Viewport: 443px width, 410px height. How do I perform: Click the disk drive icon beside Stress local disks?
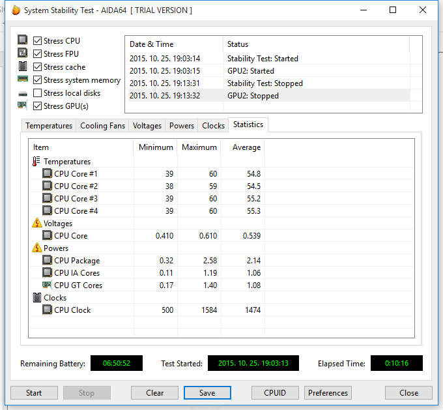23,94
